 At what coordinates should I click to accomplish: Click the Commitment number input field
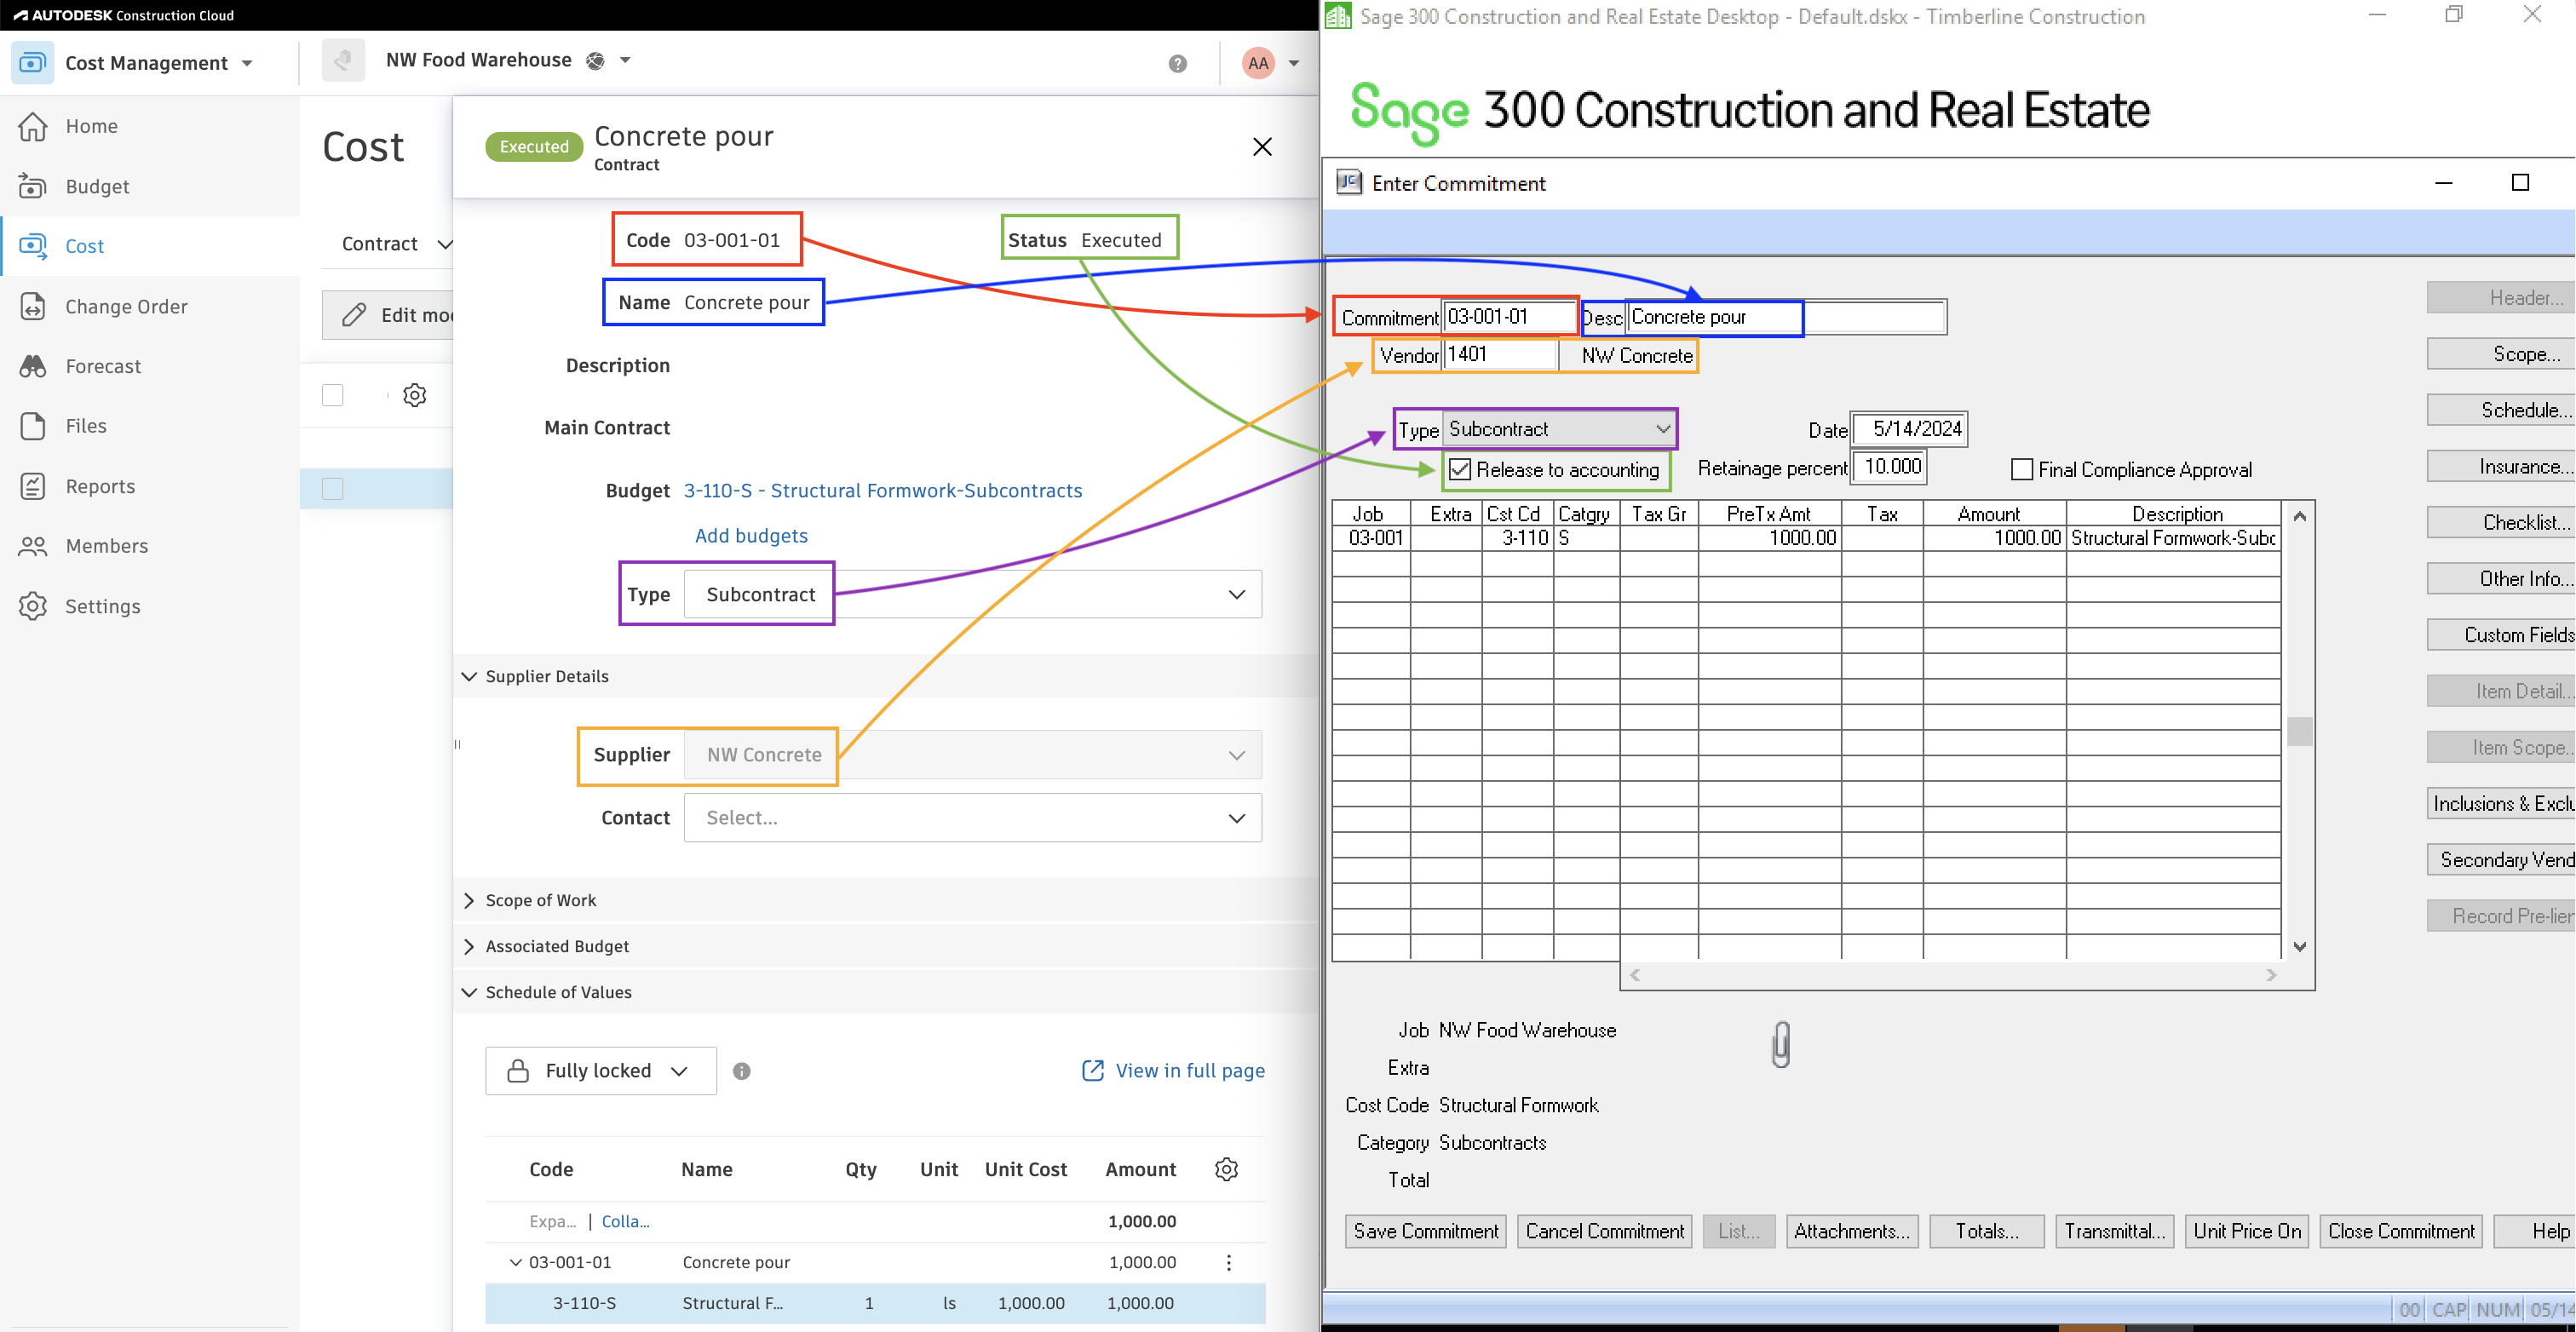tap(1508, 317)
